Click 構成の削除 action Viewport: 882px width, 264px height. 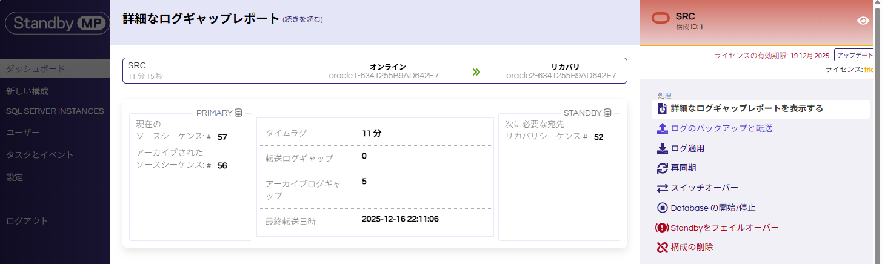692,247
